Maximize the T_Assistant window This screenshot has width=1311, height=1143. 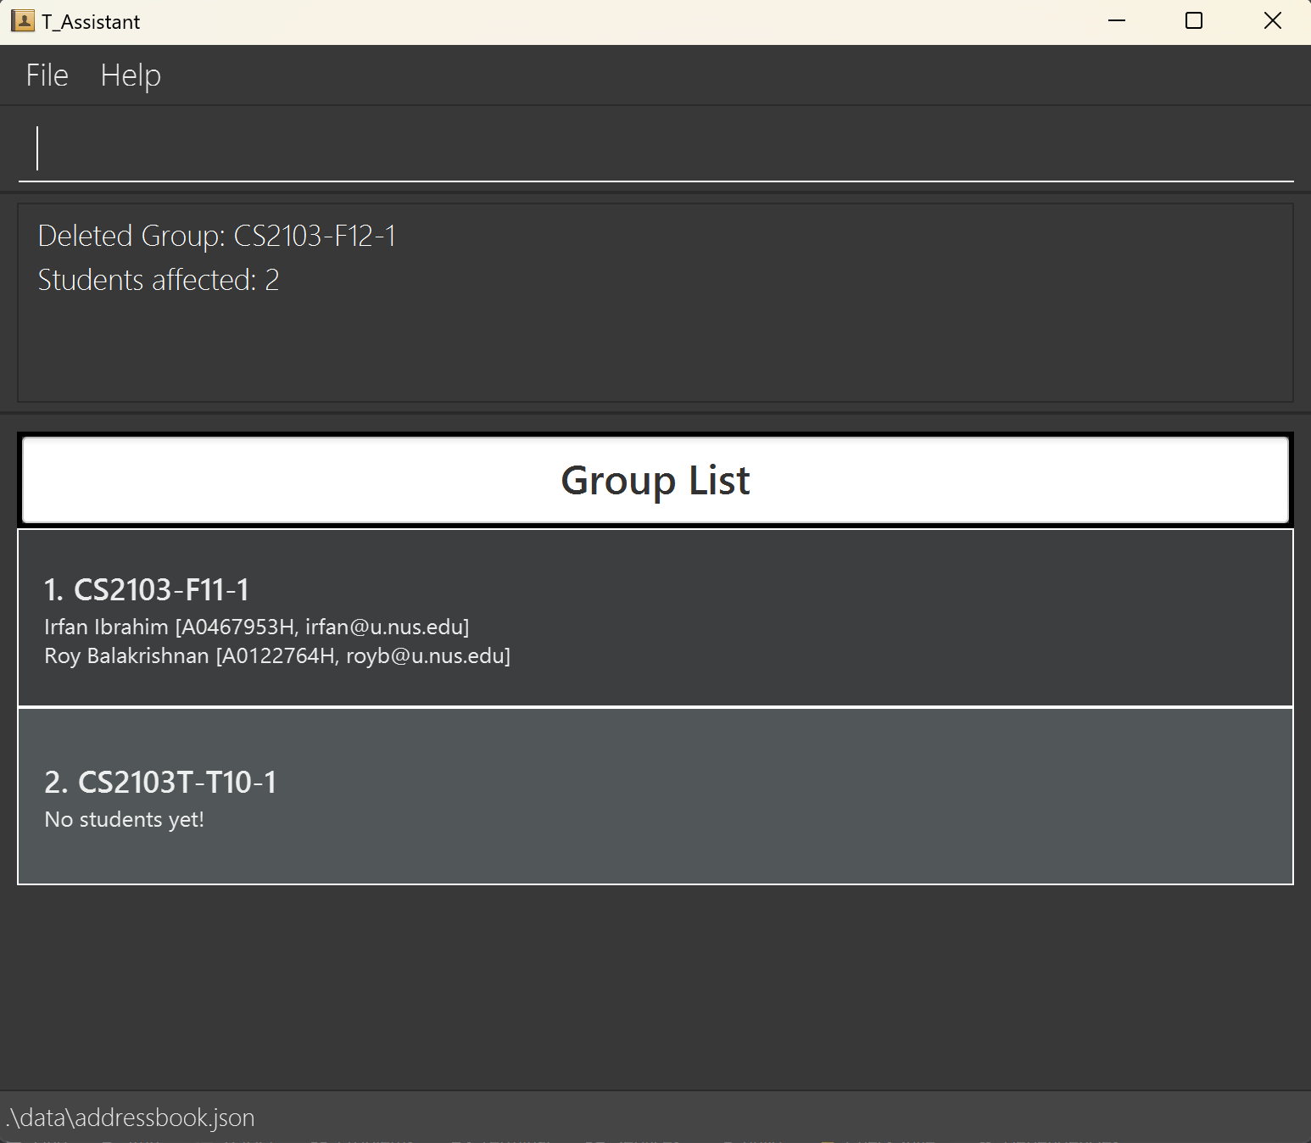(x=1193, y=21)
